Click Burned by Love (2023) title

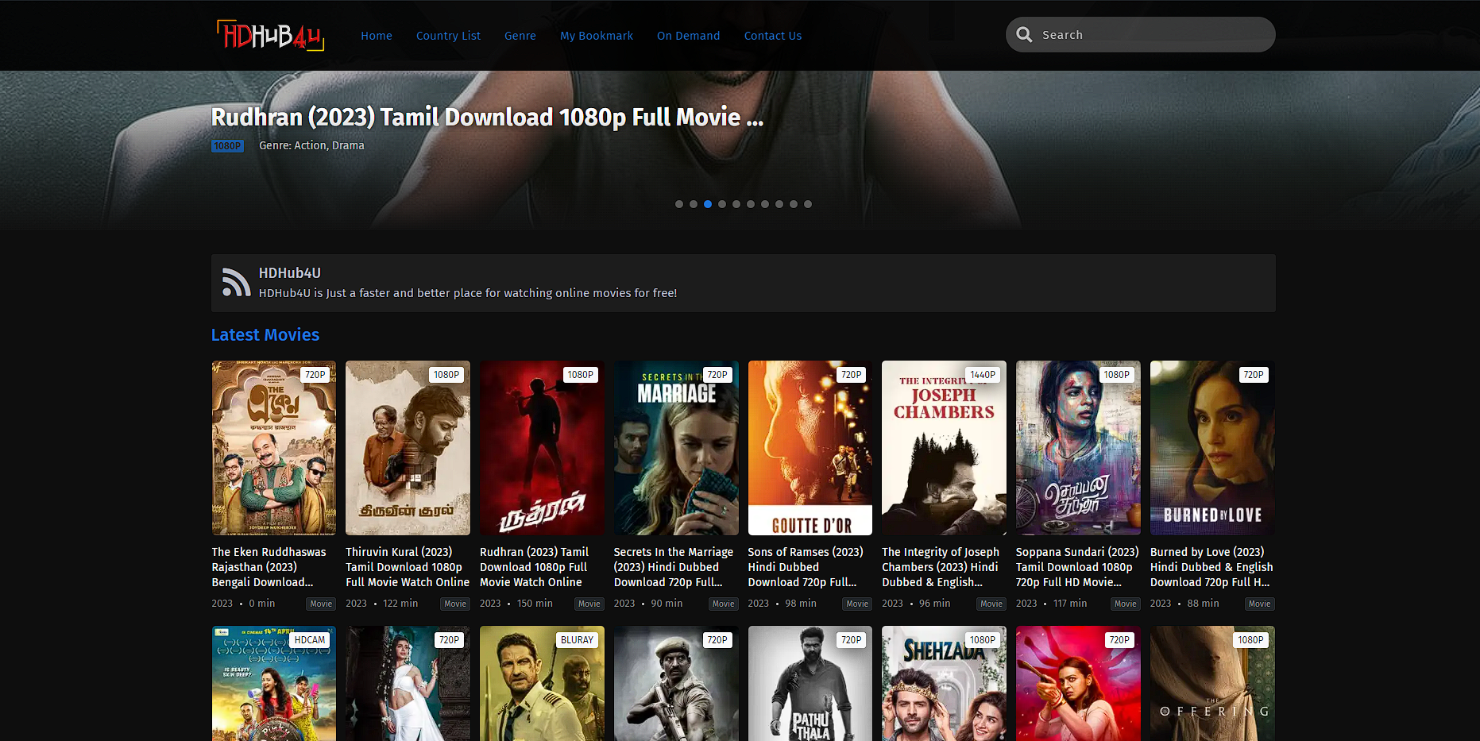coord(1211,567)
